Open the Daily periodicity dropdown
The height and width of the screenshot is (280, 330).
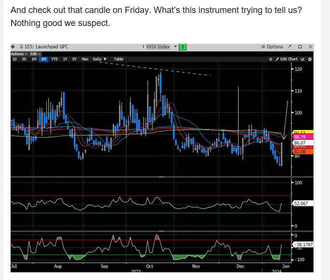(x=100, y=59)
